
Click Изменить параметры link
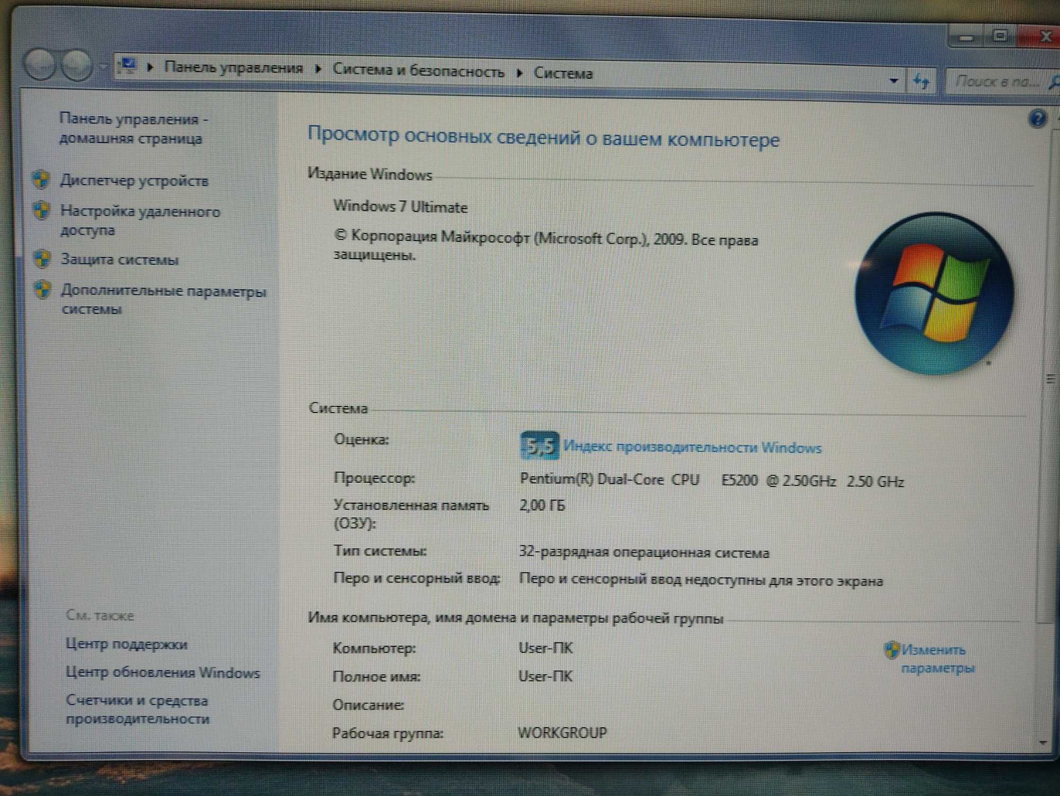pos(938,659)
